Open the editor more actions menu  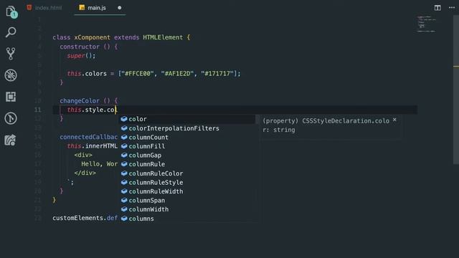point(452,8)
